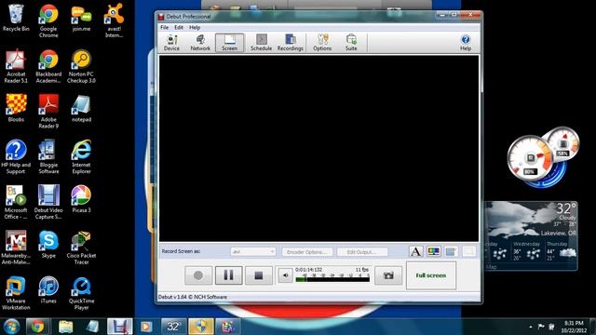Image resolution: width=596 pixels, height=335 pixels.
Task: Open notepad desktop shortcut
Action: click(x=81, y=108)
